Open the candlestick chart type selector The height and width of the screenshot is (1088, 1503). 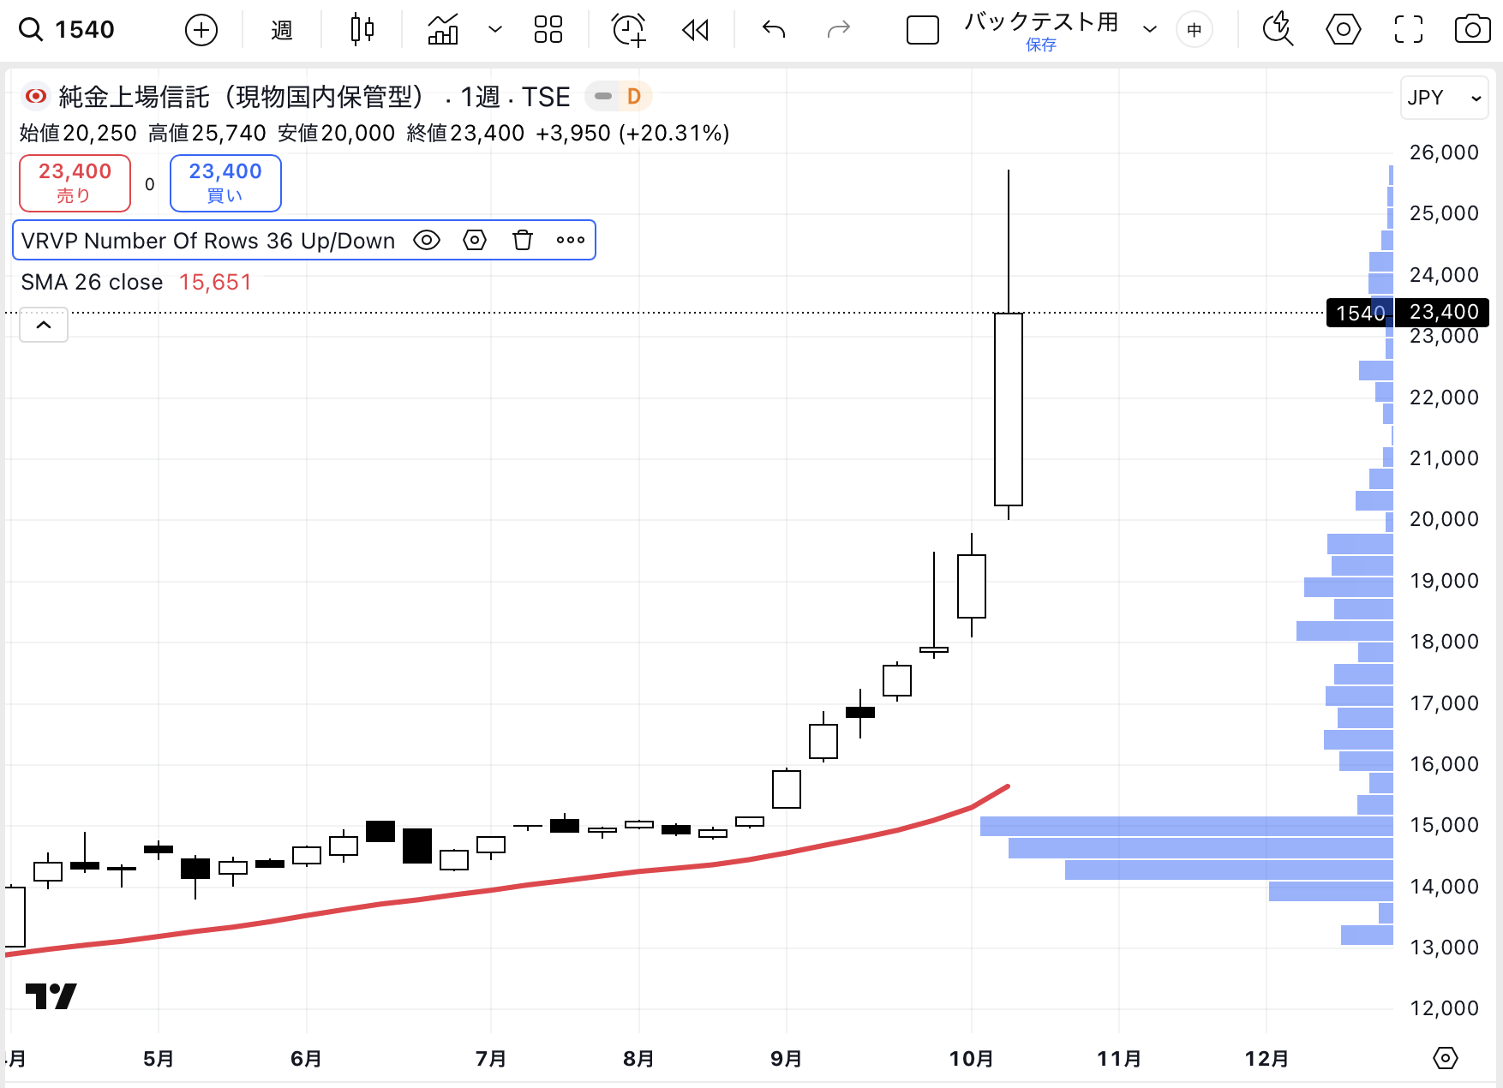[x=362, y=30]
